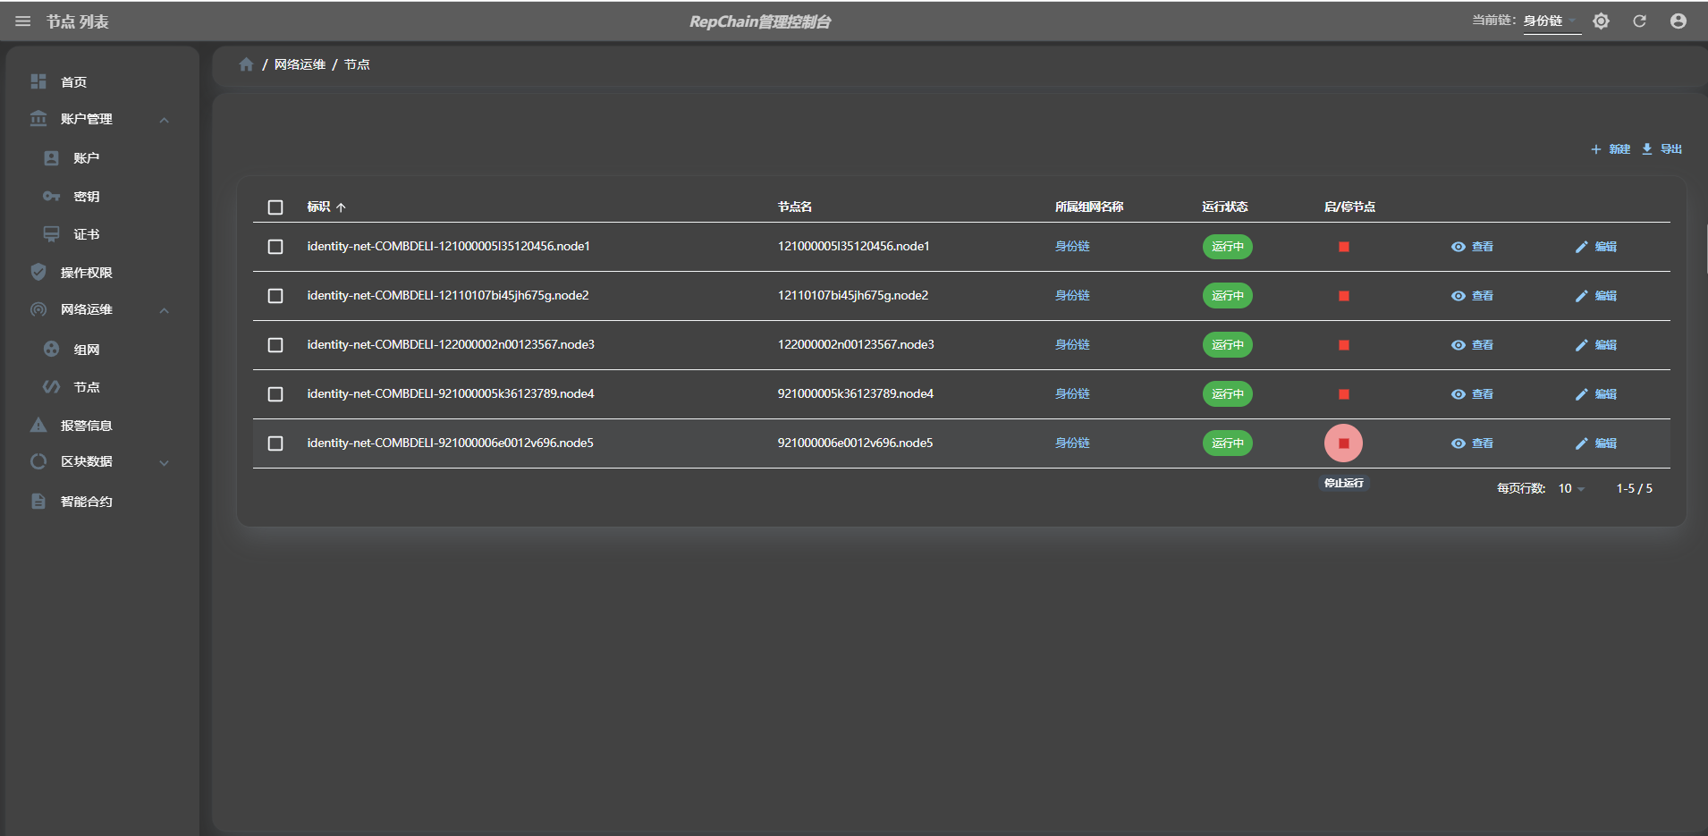
Task: Click the 节点名 column header
Action: click(x=795, y=207)
